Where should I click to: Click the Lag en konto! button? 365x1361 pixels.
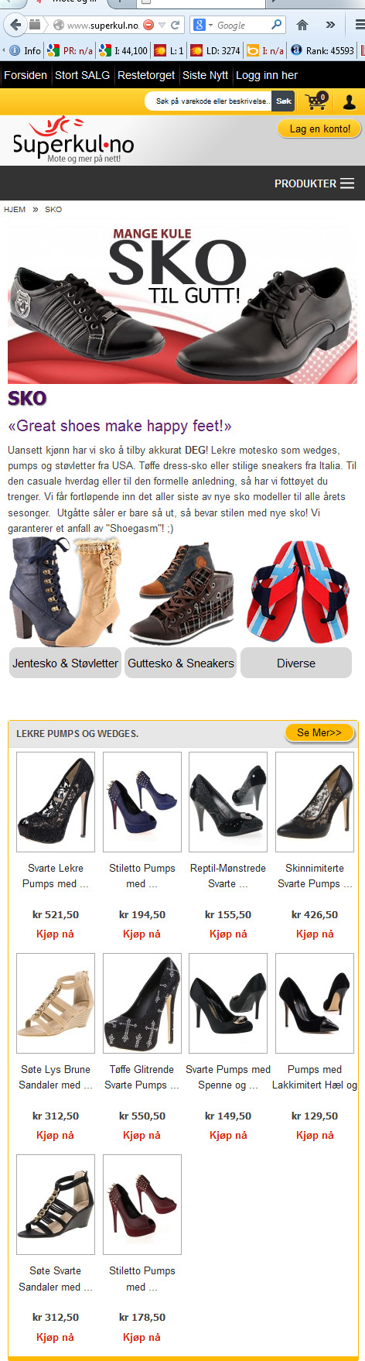319,129
